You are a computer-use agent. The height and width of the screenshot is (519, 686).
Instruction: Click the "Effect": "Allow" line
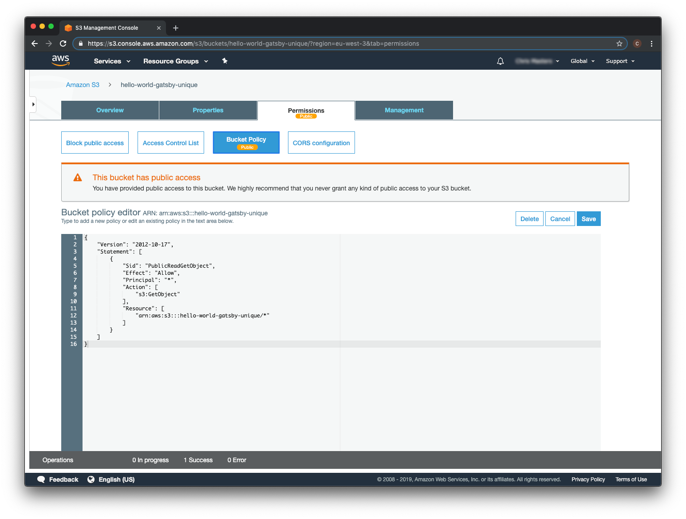151,273
